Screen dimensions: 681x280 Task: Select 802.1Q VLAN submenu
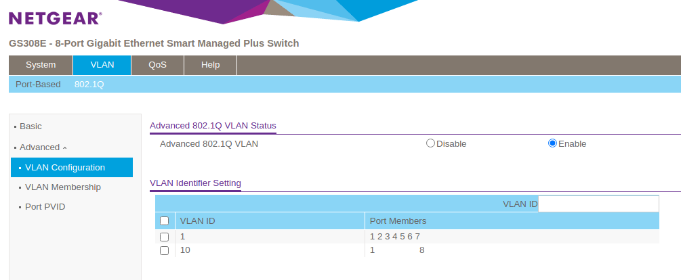coord(89,85)
